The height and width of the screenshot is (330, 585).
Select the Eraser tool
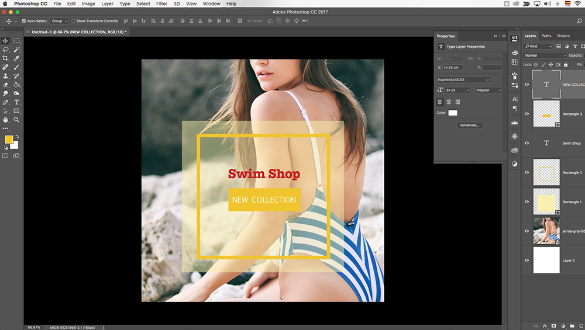tap(6, 85)
